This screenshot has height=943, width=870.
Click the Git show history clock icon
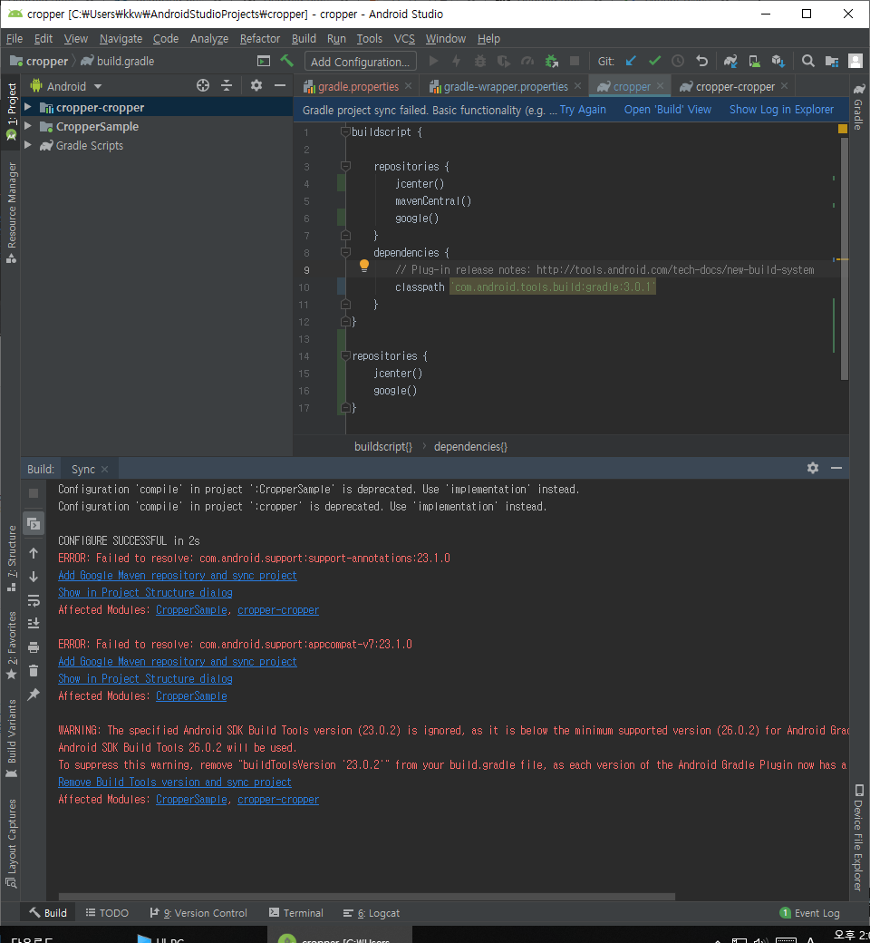(678, 62)
